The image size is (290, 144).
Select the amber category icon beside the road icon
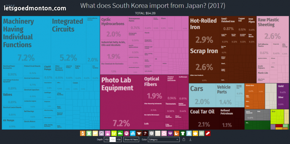point(195,133)
